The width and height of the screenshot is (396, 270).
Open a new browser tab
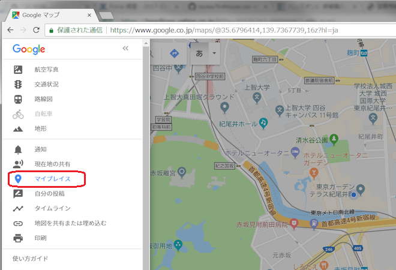click(106, 16)
